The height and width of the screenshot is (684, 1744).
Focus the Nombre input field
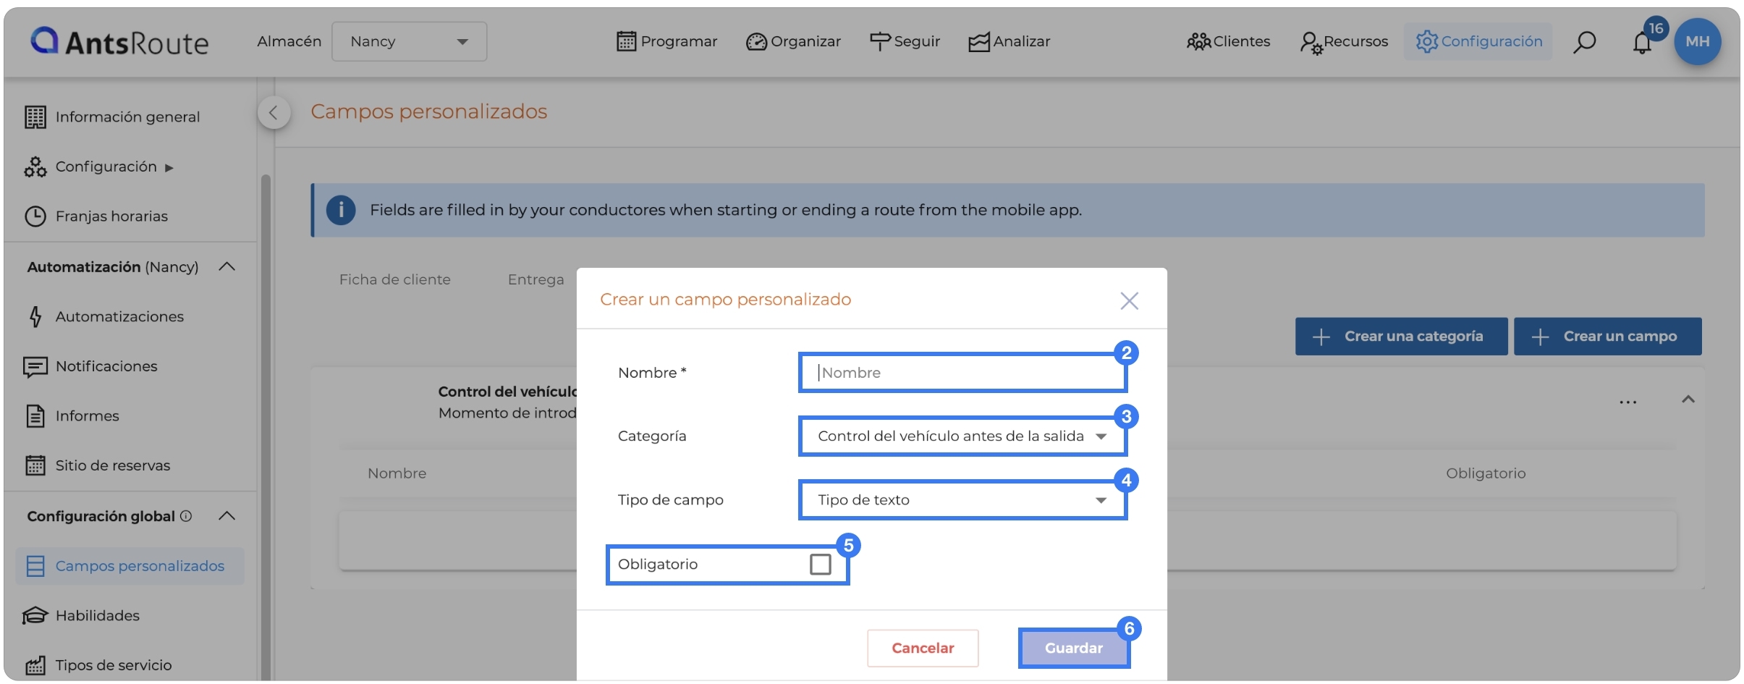(x=962, y=372)
